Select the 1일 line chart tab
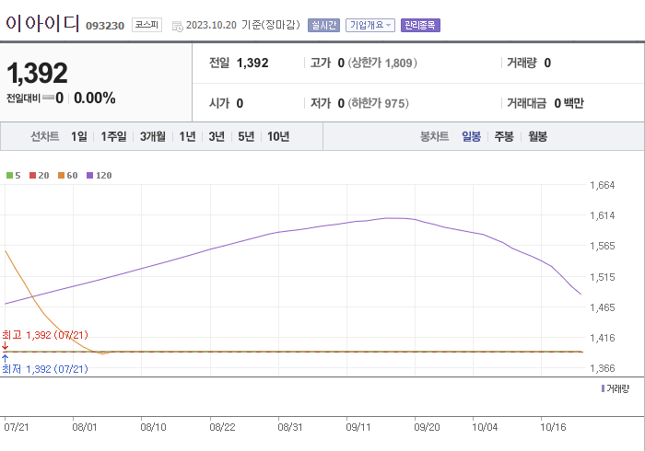The image size is (645, 451). (79, 136)
